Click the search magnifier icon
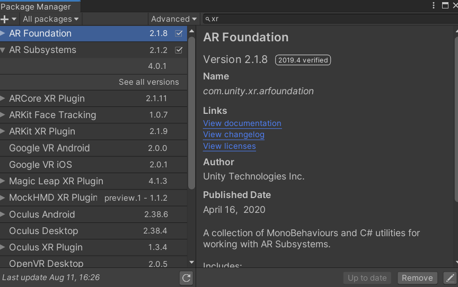Viewport: 458px width, 287px height. [x=207, y=19]
